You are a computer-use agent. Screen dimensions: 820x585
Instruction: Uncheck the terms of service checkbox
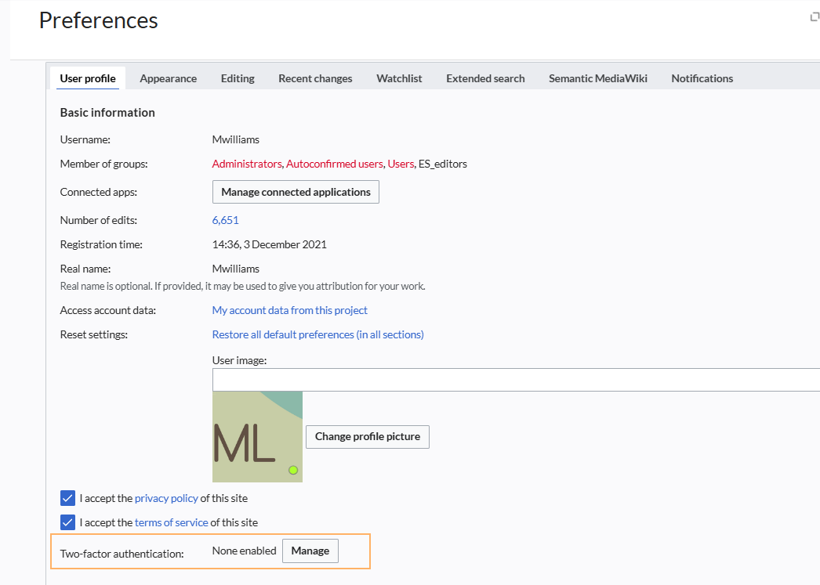[x=67, y=522]
